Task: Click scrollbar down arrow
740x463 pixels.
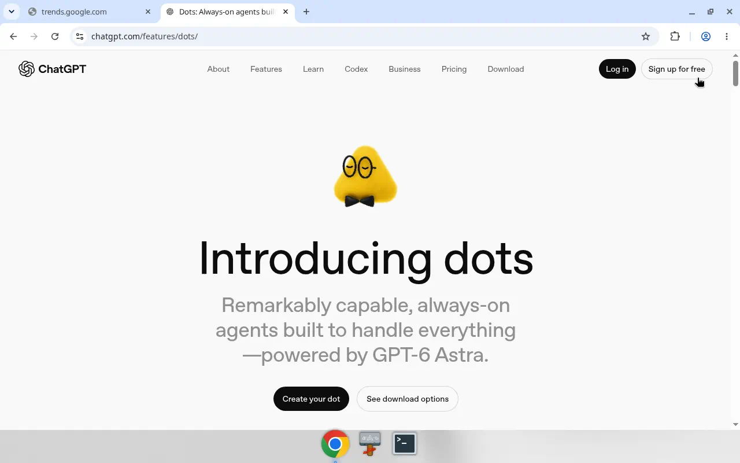Action: coord(735,424)
